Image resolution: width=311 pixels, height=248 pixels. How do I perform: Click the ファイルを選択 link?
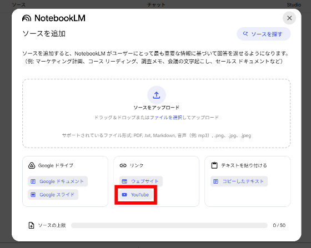click(166, 118)
